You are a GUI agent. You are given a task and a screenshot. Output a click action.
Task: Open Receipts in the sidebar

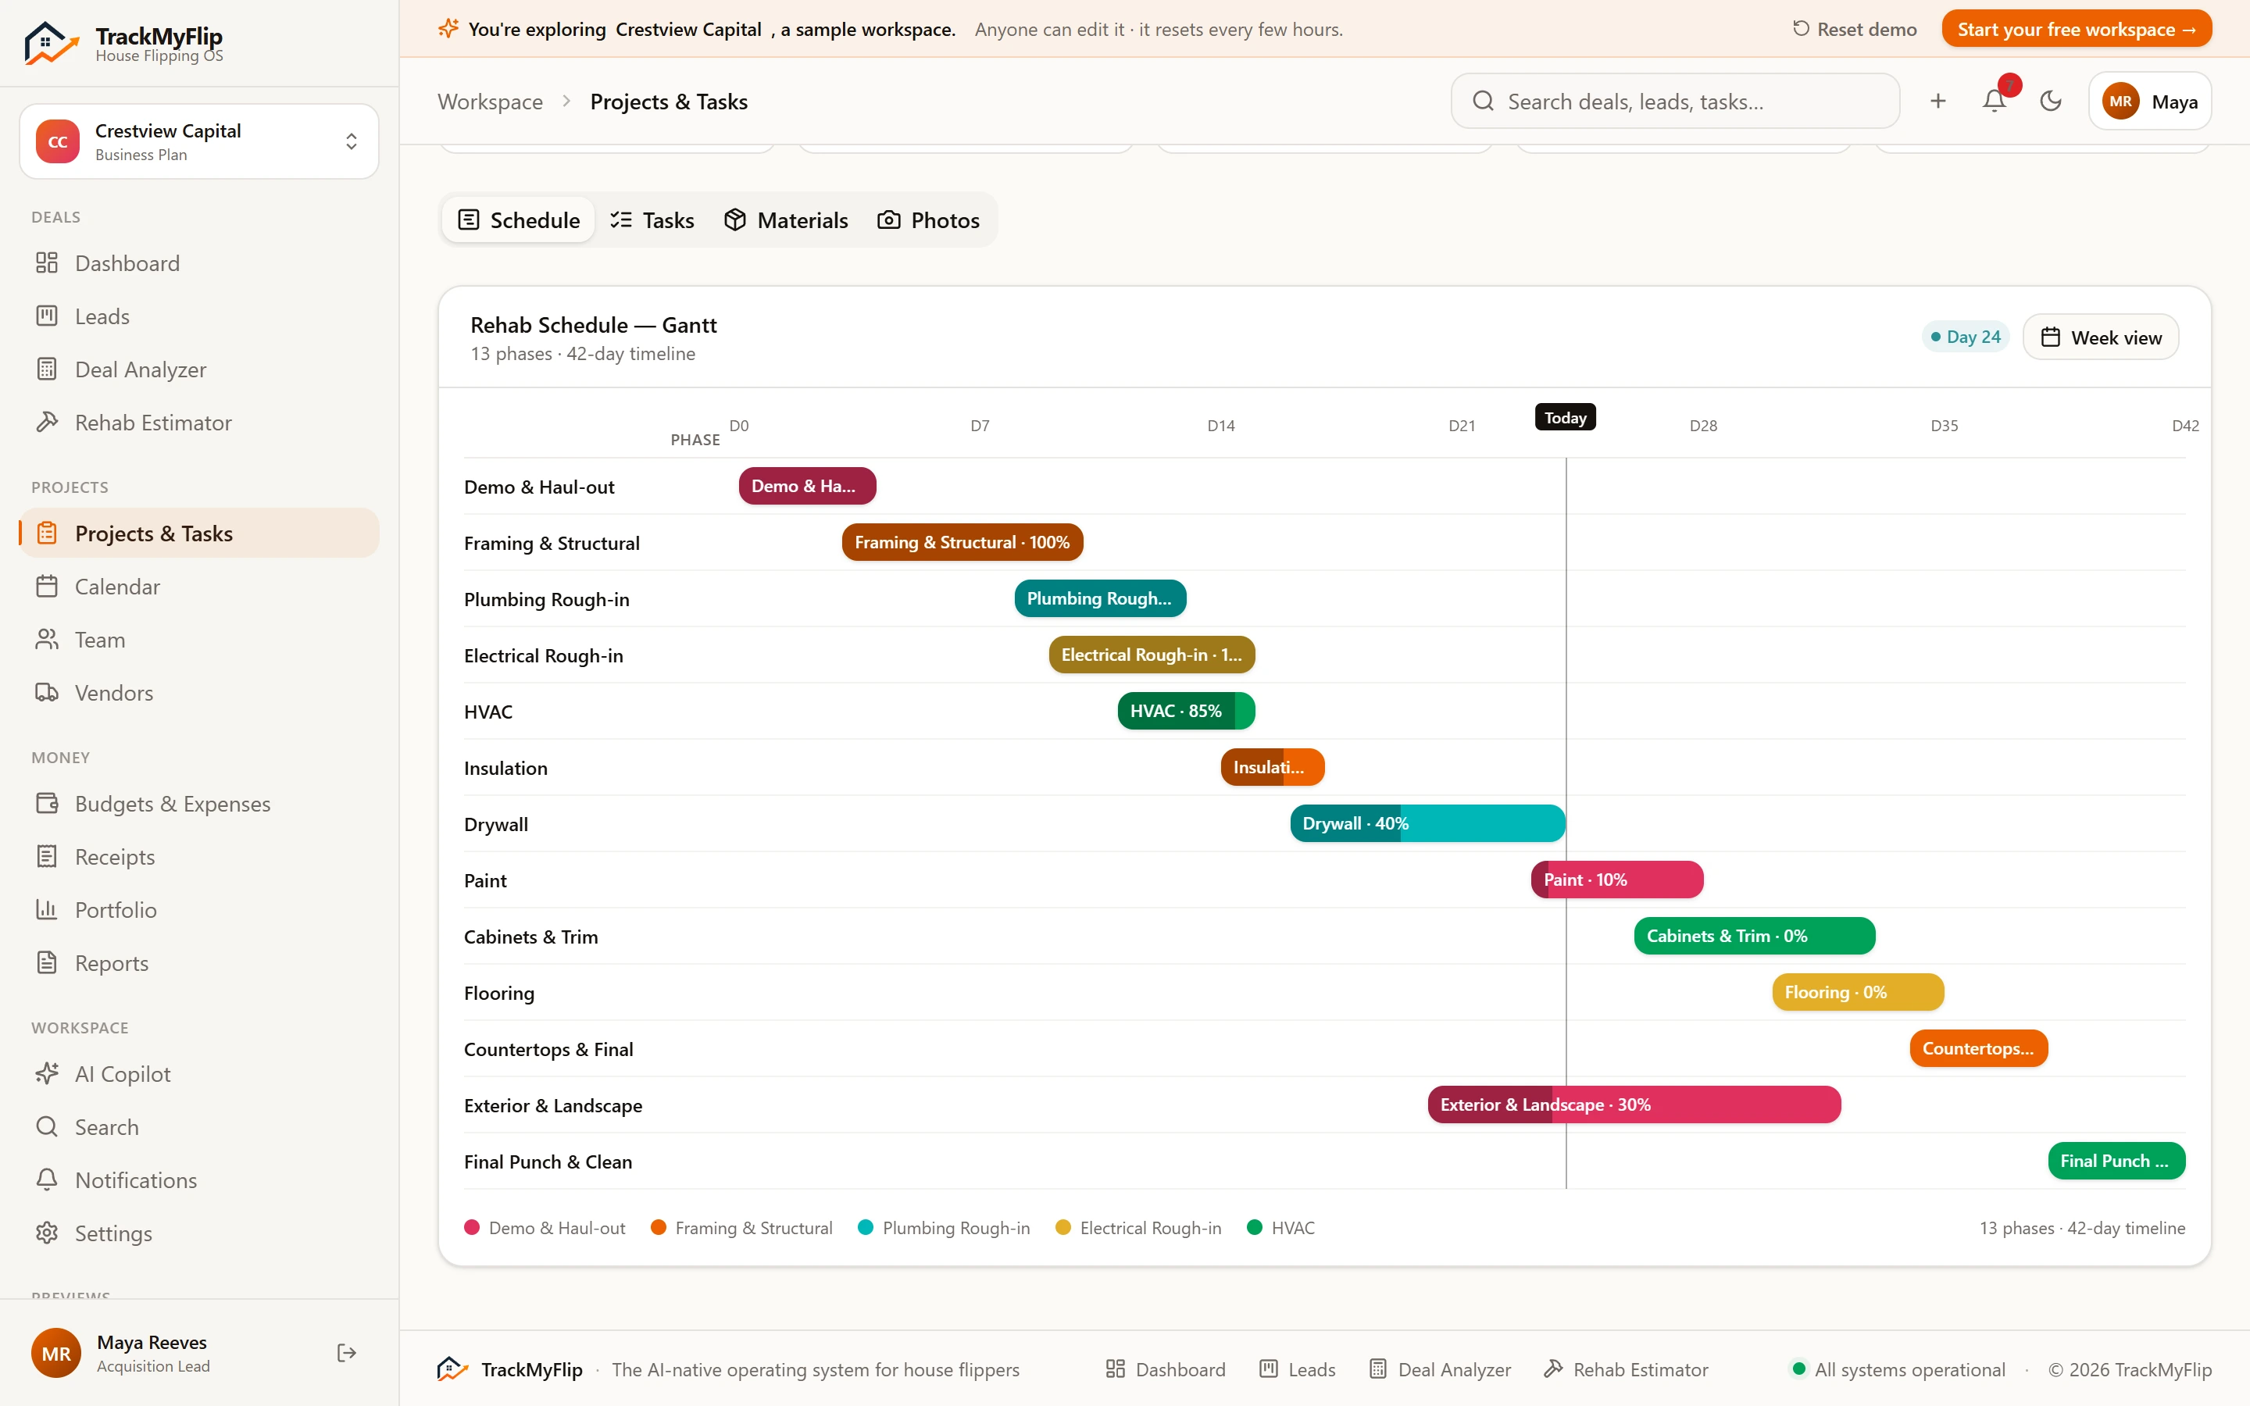[199, 856]
